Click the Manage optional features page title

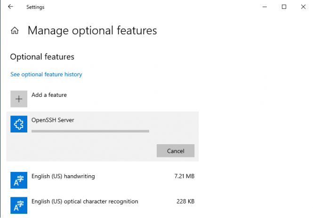[92, 31]
